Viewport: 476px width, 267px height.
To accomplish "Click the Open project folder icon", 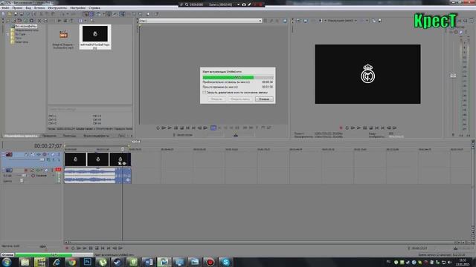I will [x=10, y=14].
